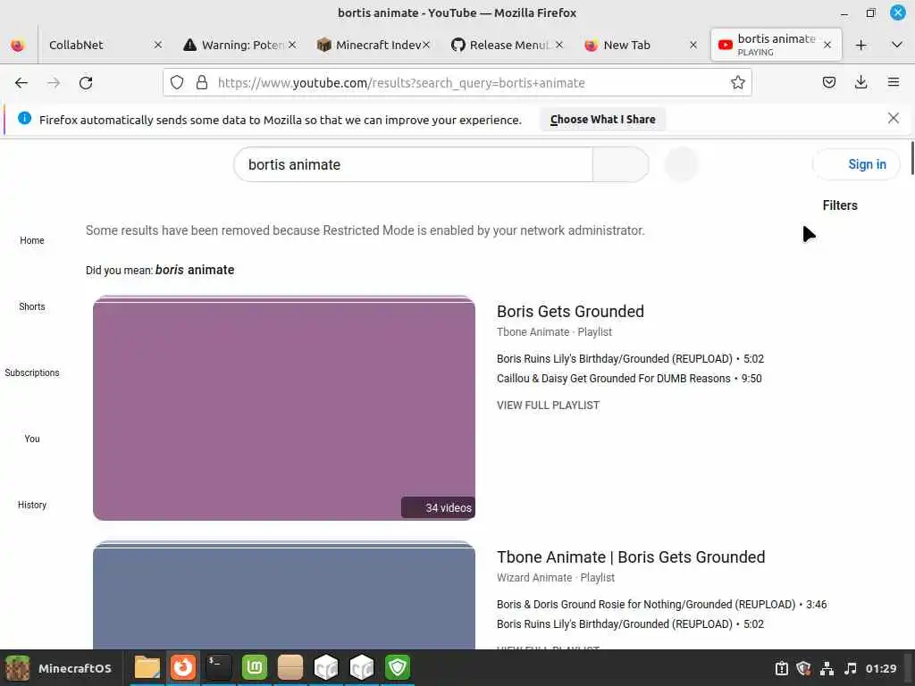
Task: Click the green Mint icon in taskbar
Action: coord(255,667)
